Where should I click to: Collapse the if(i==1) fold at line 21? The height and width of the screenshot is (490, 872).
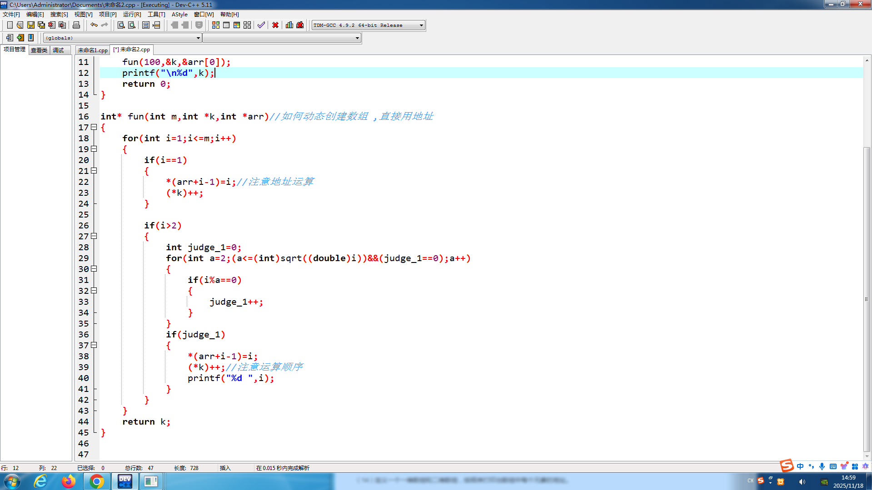(x=94, y=171)
